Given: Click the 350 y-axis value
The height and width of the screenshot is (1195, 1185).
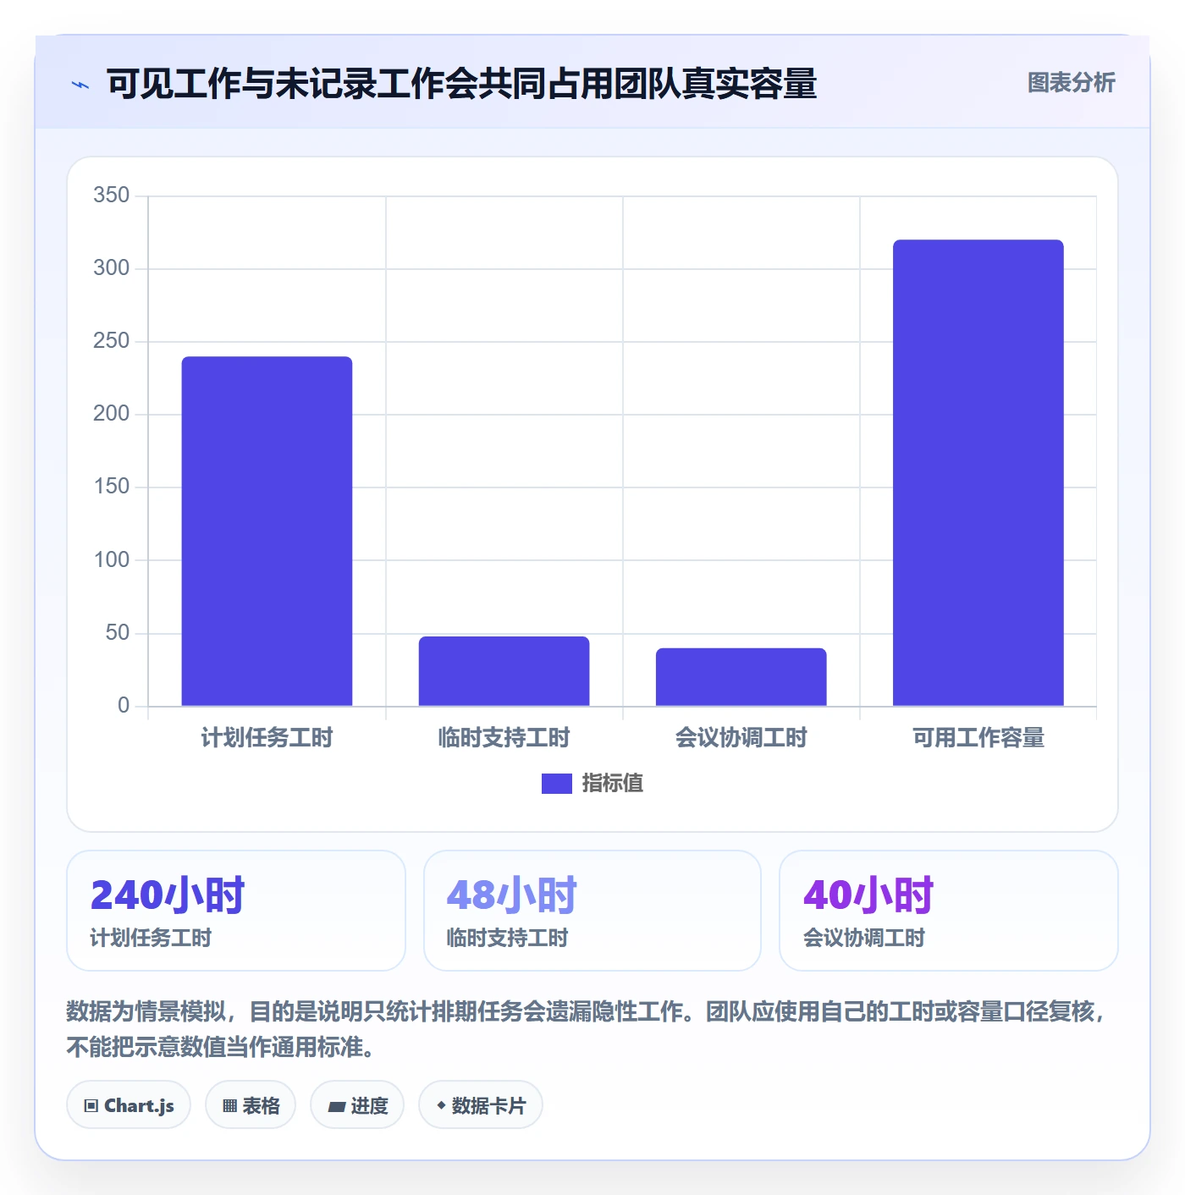Looking at the screenshot, I should click(112, 195).
